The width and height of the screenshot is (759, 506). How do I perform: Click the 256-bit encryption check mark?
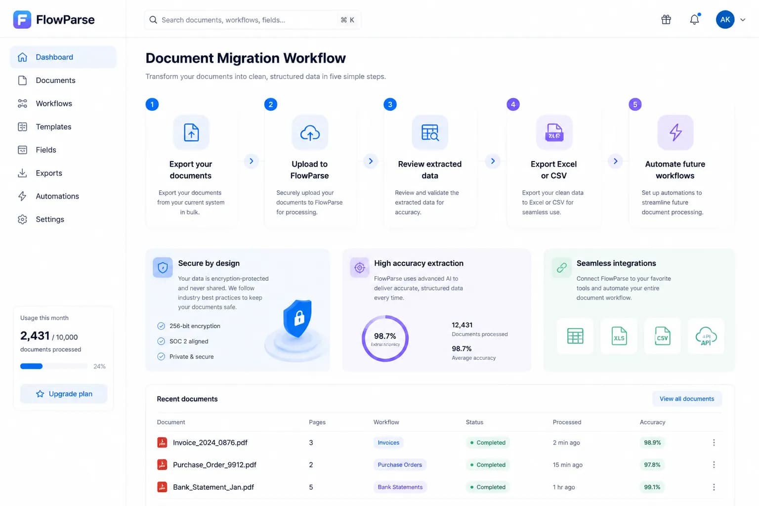[161, 326]
